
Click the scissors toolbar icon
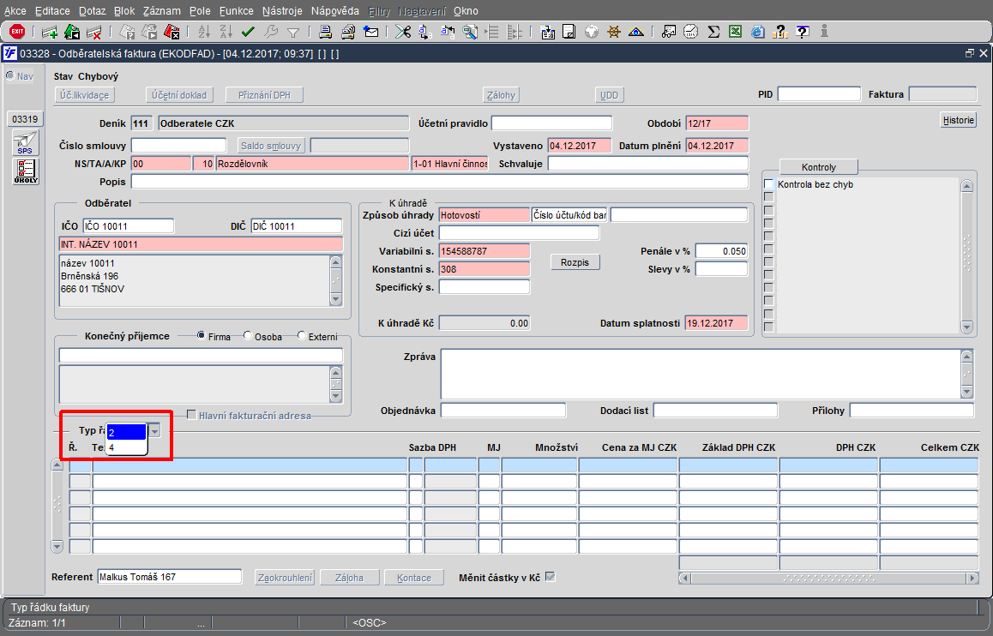point(403,33)
